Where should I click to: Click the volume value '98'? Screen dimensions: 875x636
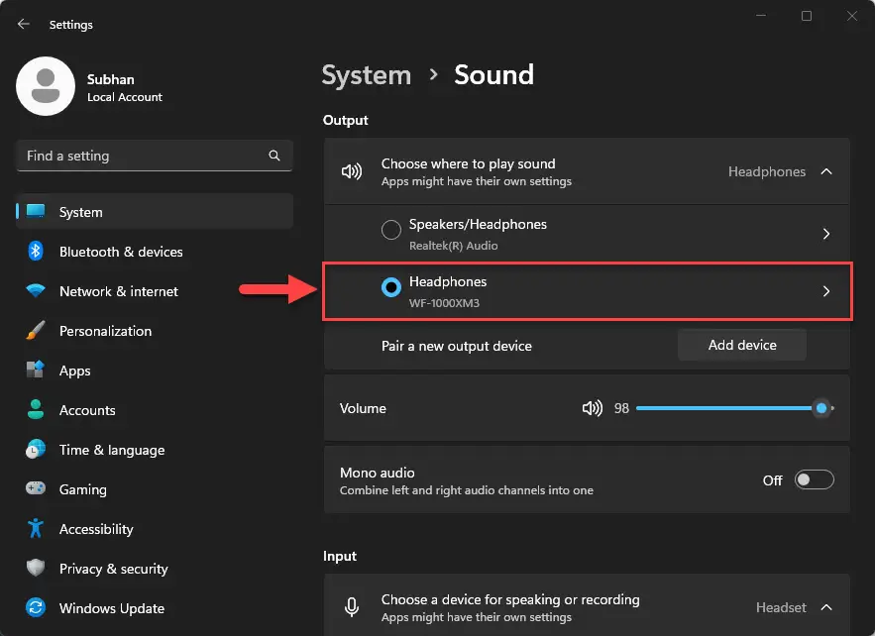[x=621, y=408]
